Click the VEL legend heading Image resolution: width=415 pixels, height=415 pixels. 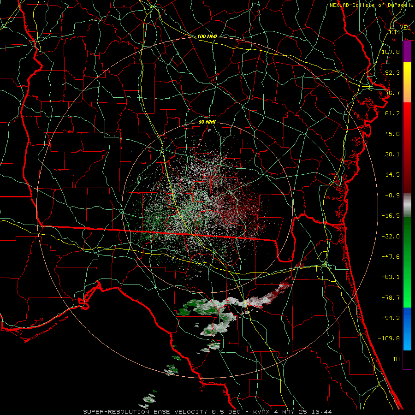[405, 28]
